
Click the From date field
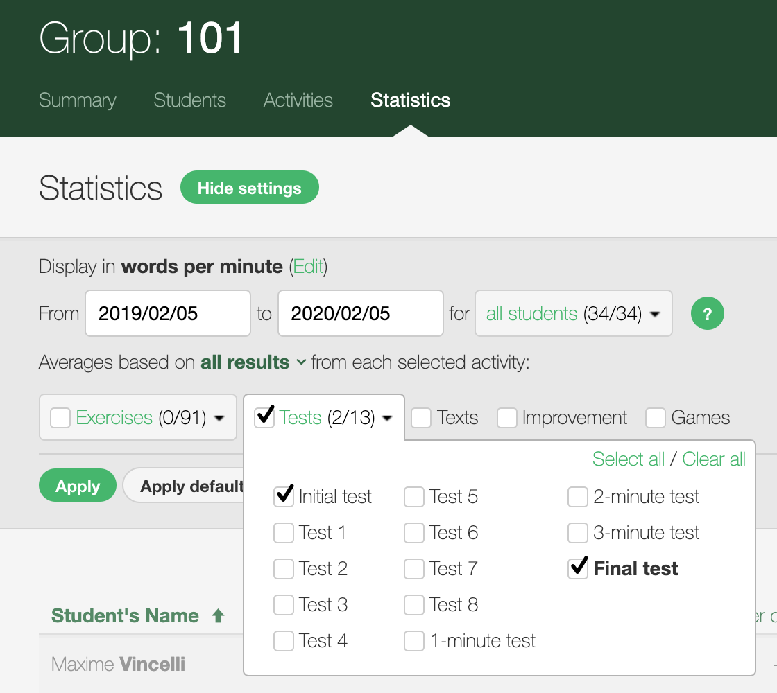[x=167, y=313]
